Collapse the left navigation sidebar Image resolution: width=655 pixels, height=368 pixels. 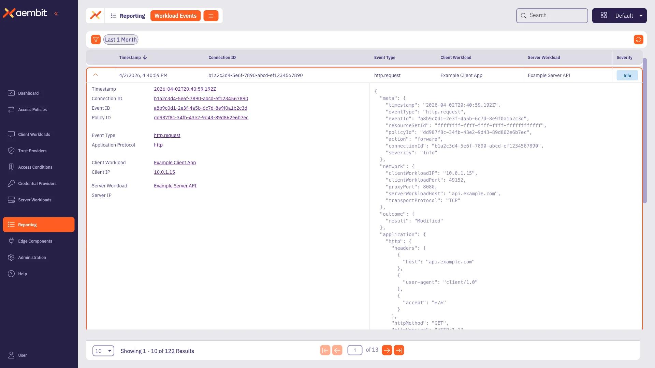56,14
